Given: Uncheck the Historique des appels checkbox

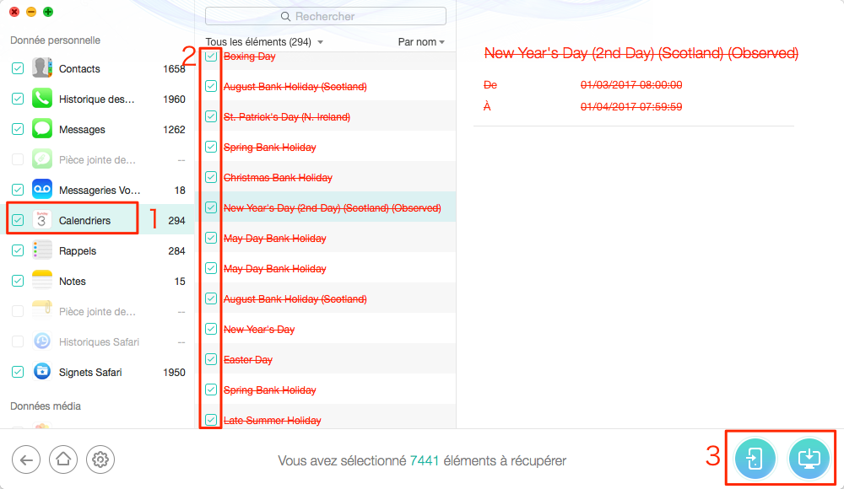Looking at the screenshot, I should click(18, 99).
